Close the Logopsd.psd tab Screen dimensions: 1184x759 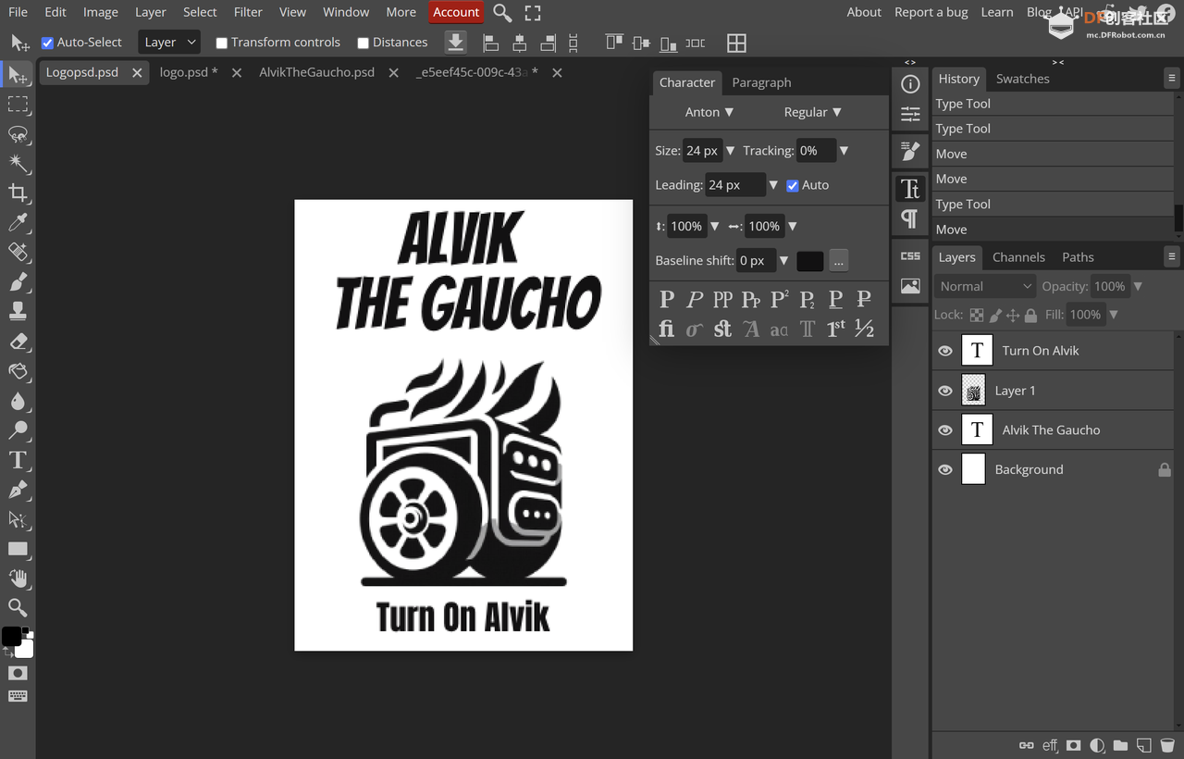pos(137,72)
